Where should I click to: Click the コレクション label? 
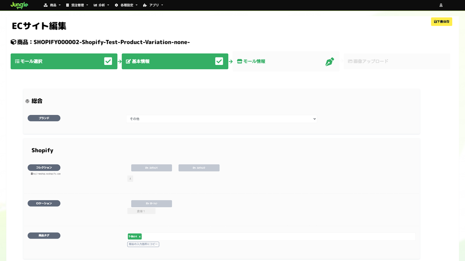[44, 167]
